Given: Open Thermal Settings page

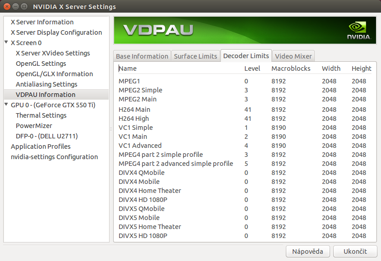Looking at the screenshot, I should [41, 115].
